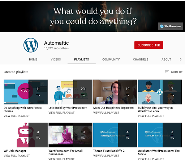Open the WP Job Manager robot thumbnail
185x164 pixels.
tap(26, 135)
